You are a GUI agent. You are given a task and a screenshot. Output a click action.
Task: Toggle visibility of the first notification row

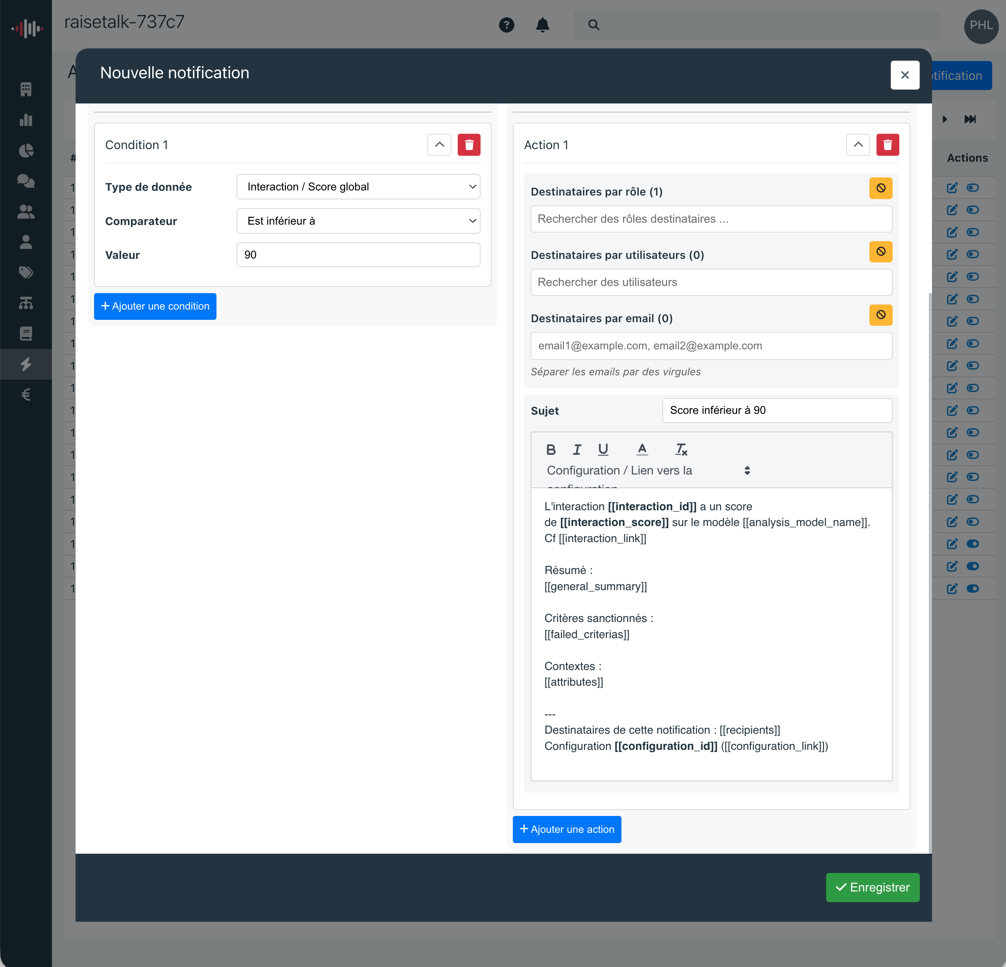point(973,188)
